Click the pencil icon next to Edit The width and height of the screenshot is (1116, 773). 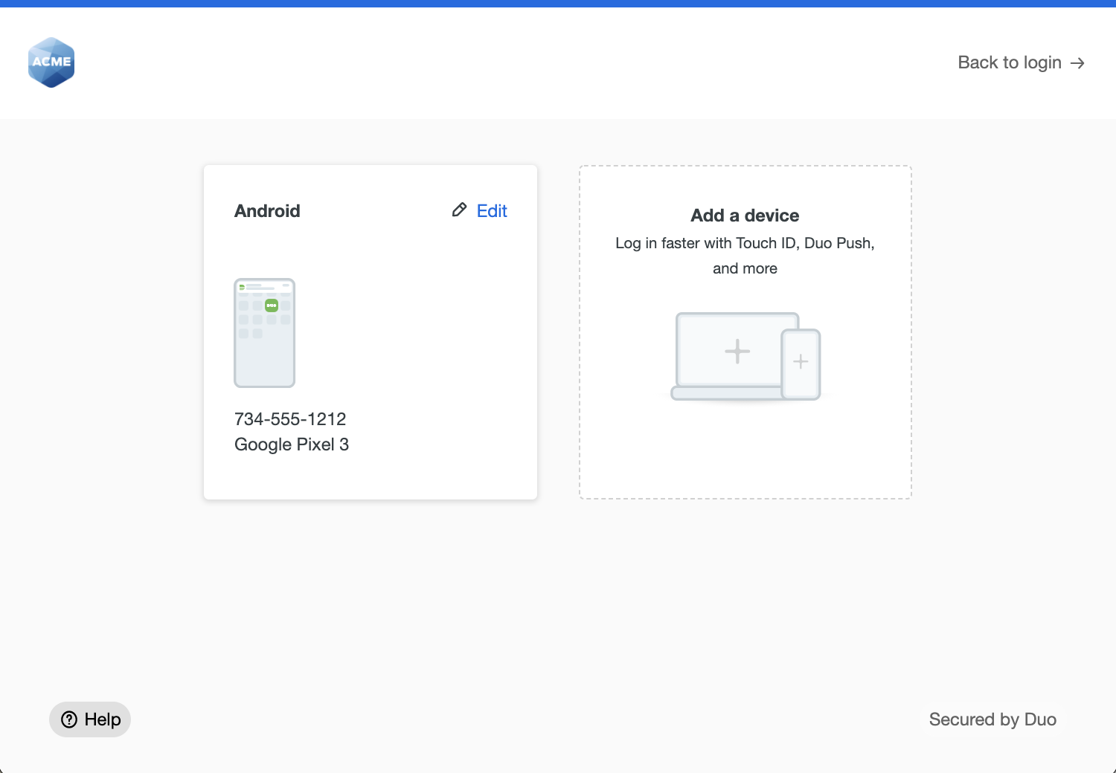pos(459,210)
